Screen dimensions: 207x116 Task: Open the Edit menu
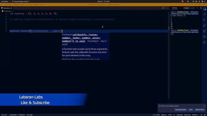coord(10,5)
